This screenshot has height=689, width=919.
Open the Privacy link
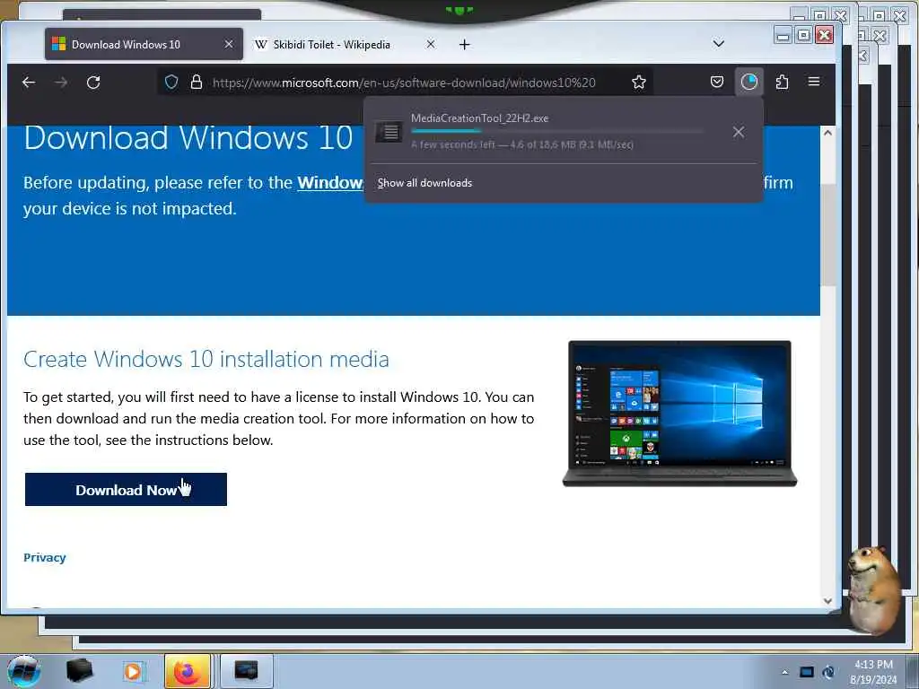point(45,557)
